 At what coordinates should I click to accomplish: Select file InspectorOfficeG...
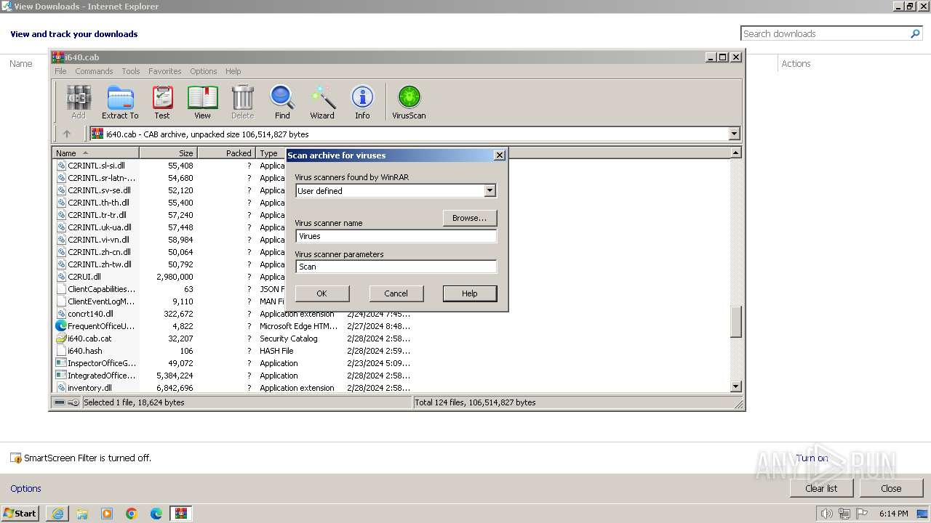(102, 363)
